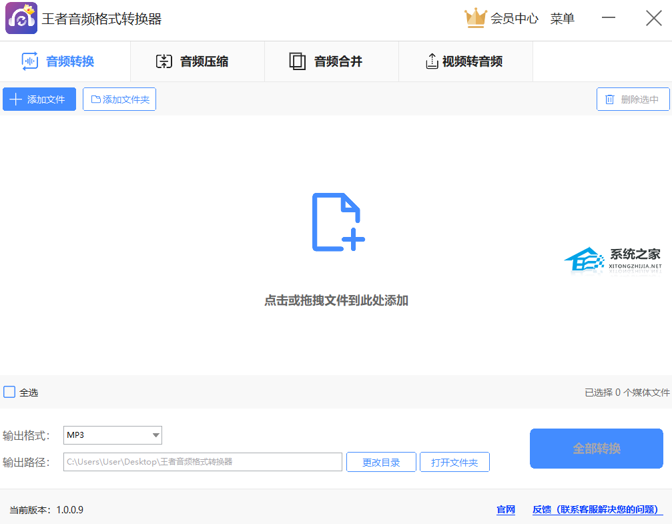672x524 pixels.
Task: Select the 音频合并 tab
Action: (332, 61)
